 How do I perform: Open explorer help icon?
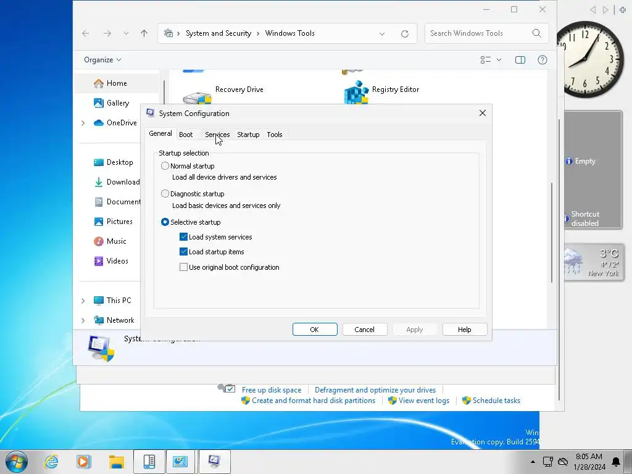point(543,60)
